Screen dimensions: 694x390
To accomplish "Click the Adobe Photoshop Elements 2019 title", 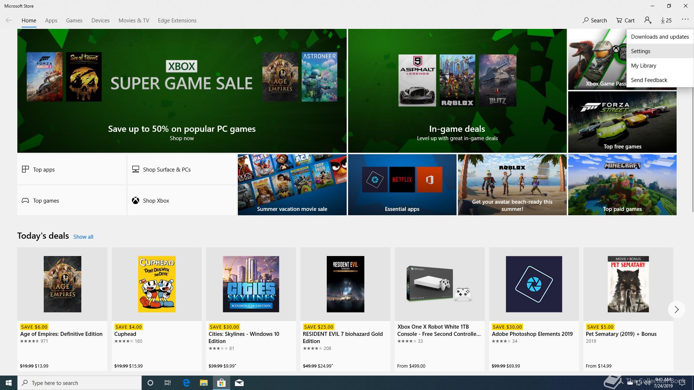I will [532, 334].
